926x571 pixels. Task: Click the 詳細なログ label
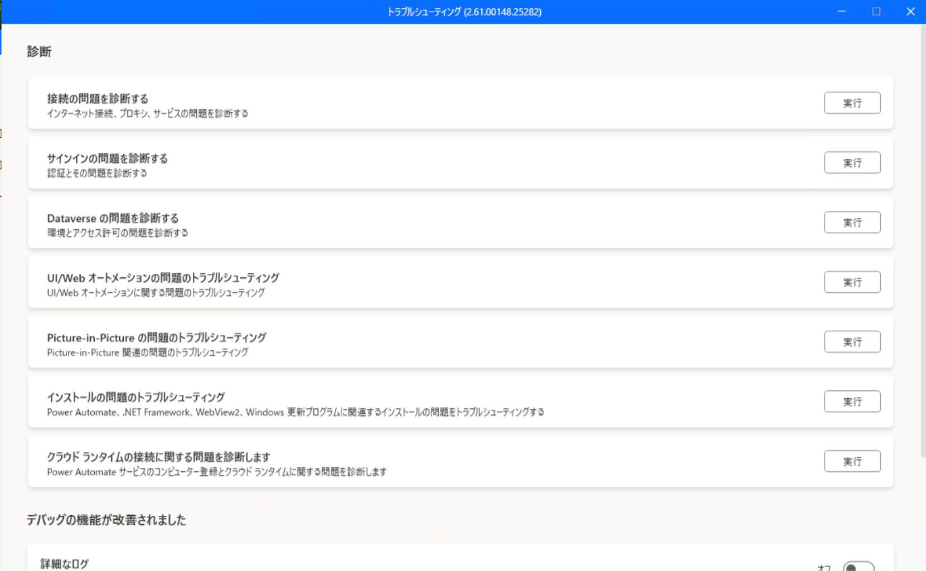[x=64, y=564]
